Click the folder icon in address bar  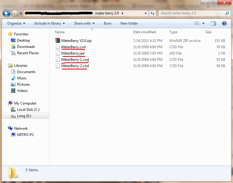pyautogui.click(x=26, y=13)
